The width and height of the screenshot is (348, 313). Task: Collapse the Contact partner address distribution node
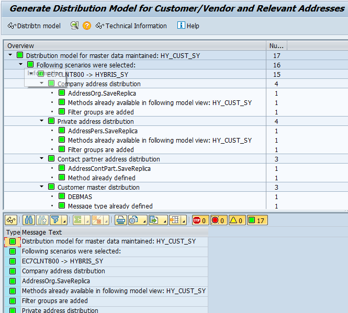point(42,159)
